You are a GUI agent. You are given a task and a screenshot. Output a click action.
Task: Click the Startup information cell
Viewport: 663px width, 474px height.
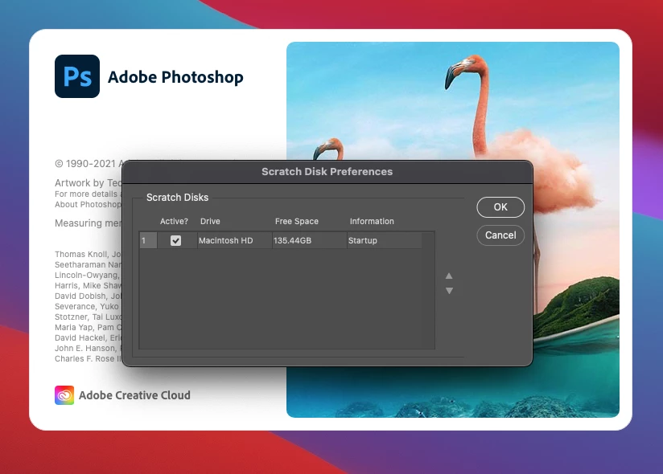[x=385, y=240]
